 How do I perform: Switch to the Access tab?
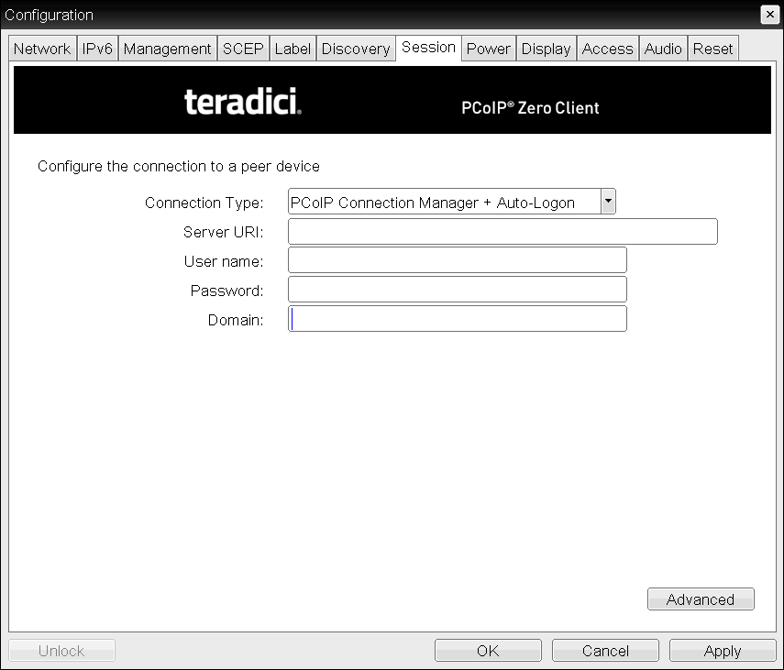608,49
